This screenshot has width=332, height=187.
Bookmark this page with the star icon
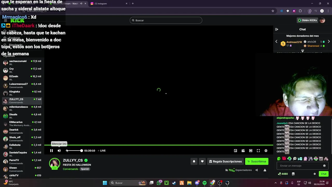(273, 11)
